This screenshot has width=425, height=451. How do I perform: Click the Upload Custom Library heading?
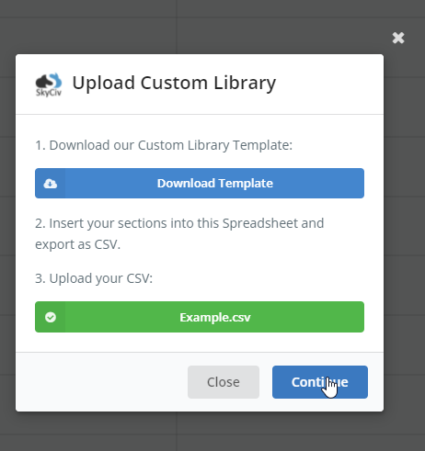point(174,83)
